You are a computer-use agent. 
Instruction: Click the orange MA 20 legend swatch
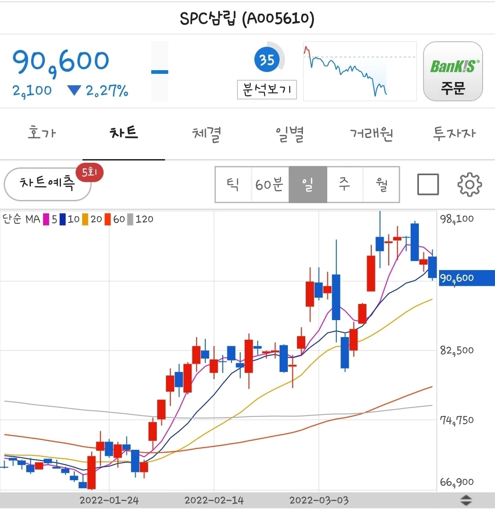85,219
